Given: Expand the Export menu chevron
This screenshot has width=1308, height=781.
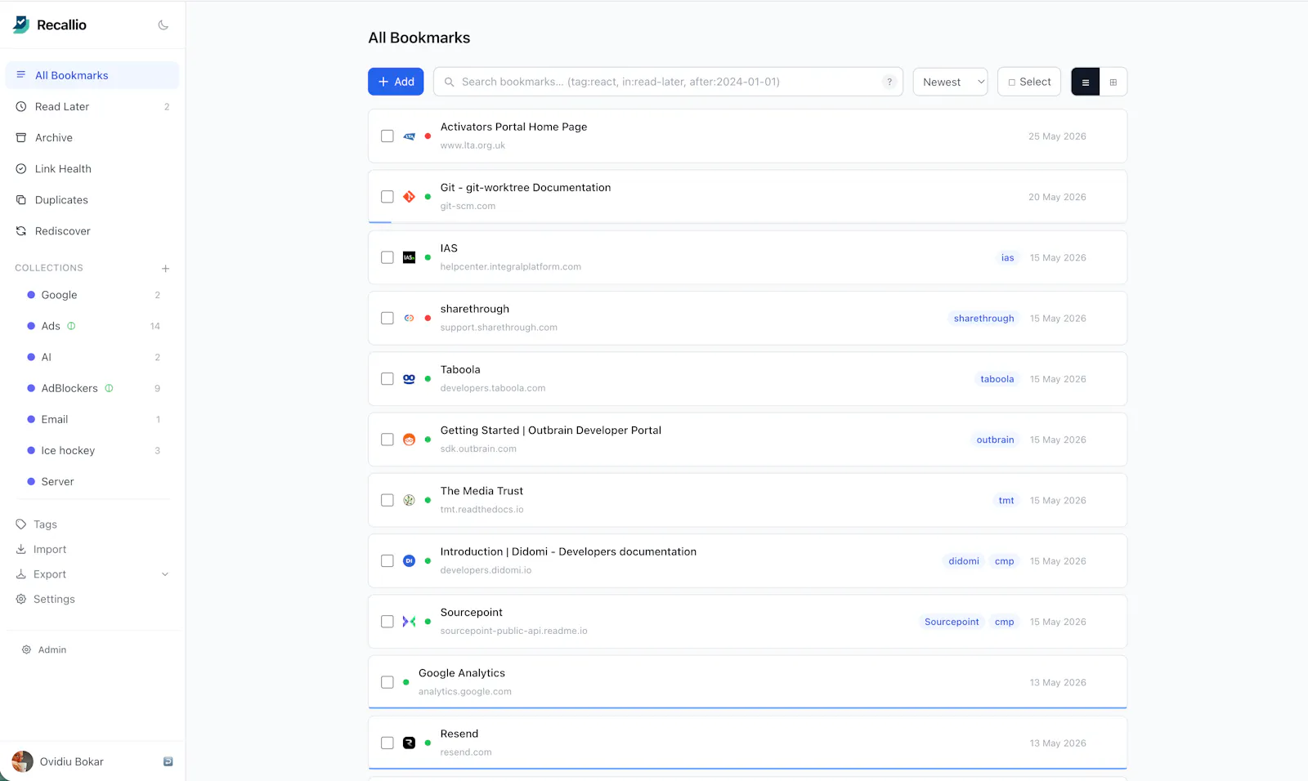Looking at the screenshot, I should [x=165, y=574].
